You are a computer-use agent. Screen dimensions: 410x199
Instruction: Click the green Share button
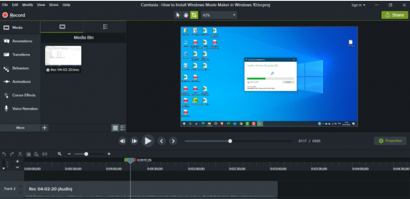pyautogui.click(x=394, y=15)
